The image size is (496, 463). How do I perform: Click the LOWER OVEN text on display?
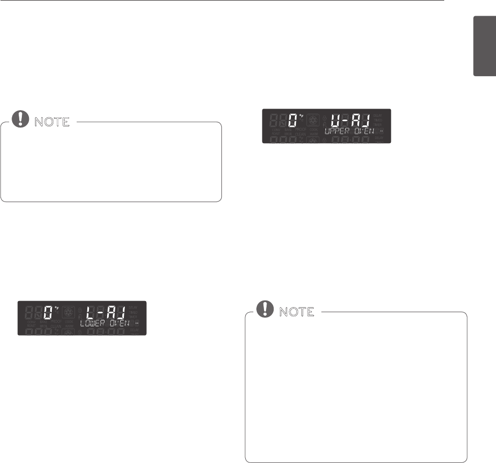[x=106, y=323]
